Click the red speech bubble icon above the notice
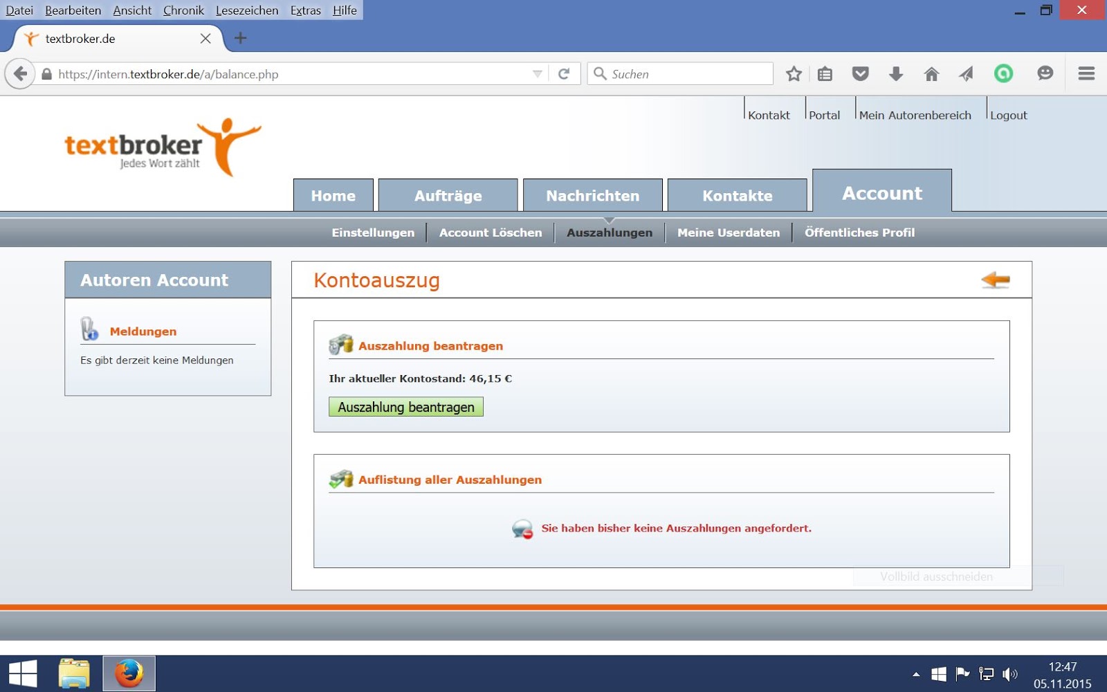This screenshot has width=1107, height=692. (x=522, y=529)
